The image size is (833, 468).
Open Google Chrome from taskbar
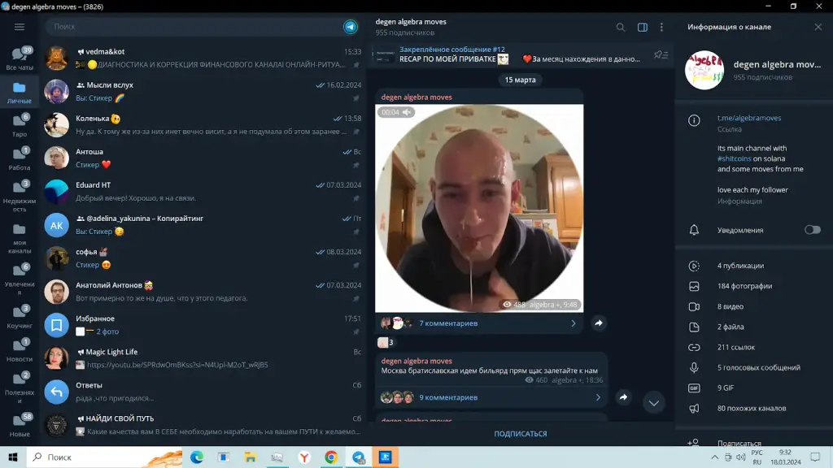331,457
